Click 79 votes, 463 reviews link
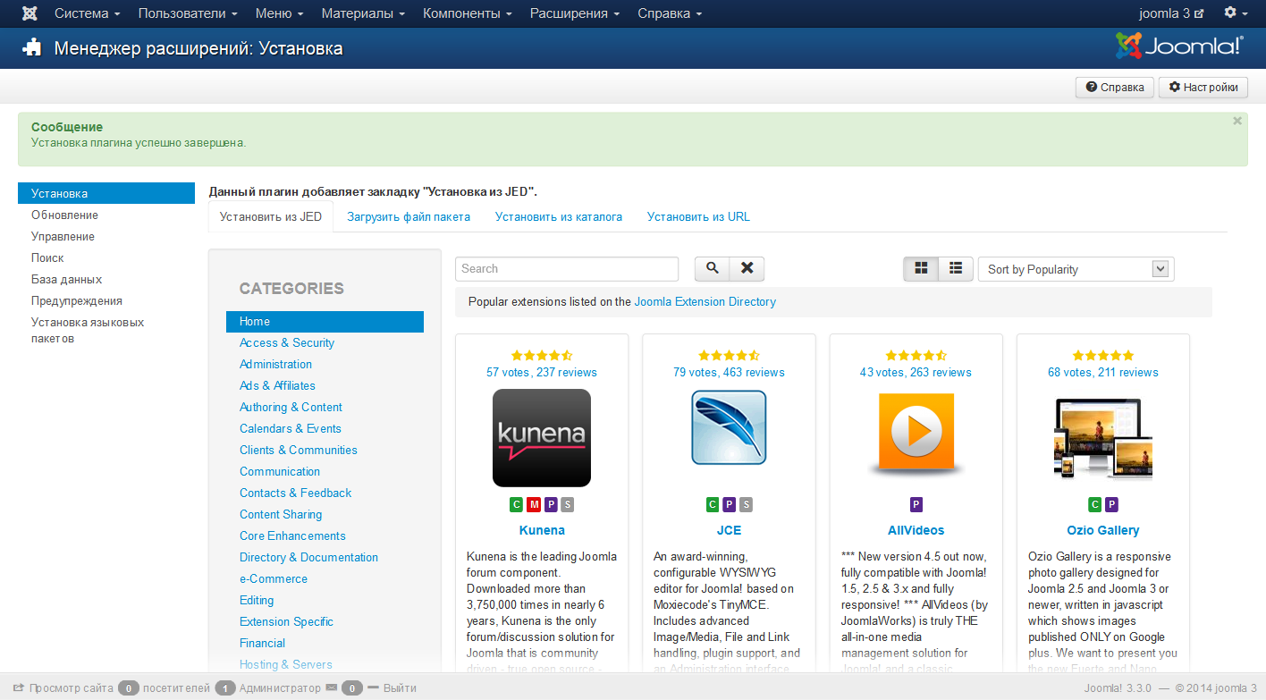Image resolution: width=1266 pixels, height=700 pixels. [x=729, y=373]
